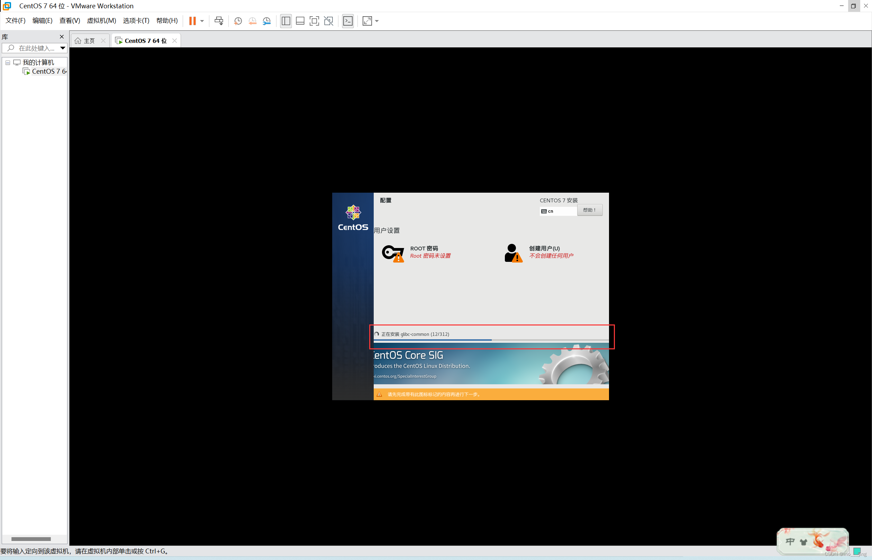Expand the library search dropdown arrow
Screen dimensions: 872x560
coord(63,48)
